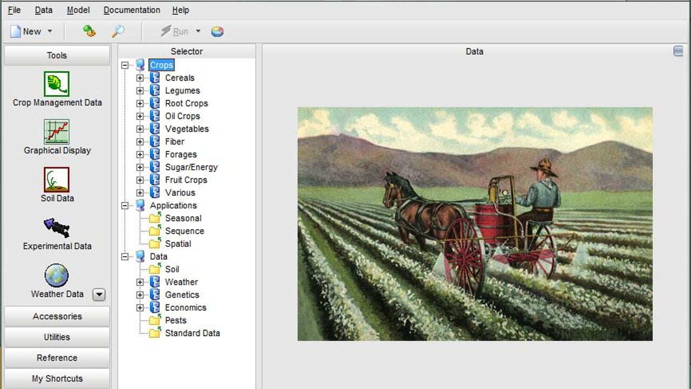
Task: Expand the Vegetables node
Action: click(140, 129)
